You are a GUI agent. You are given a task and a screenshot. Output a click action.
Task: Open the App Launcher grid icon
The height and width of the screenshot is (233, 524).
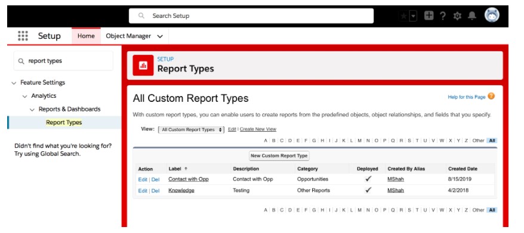click(x=23, y=36)
